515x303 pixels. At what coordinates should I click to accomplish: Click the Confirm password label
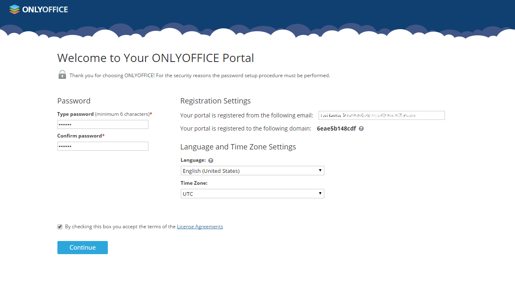(x=81, y=136)
